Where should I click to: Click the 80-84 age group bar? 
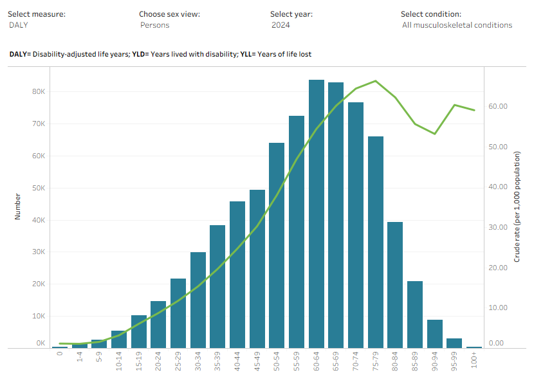click(x=395, y=285)
